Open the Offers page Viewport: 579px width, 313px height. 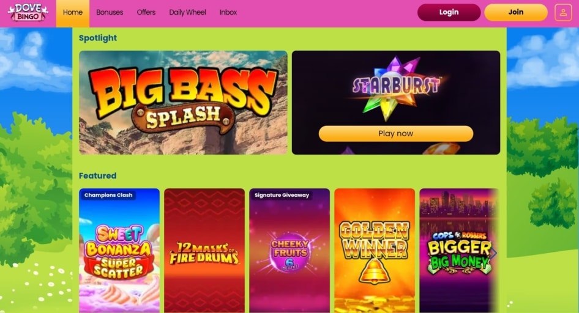(x=146, y=13)
